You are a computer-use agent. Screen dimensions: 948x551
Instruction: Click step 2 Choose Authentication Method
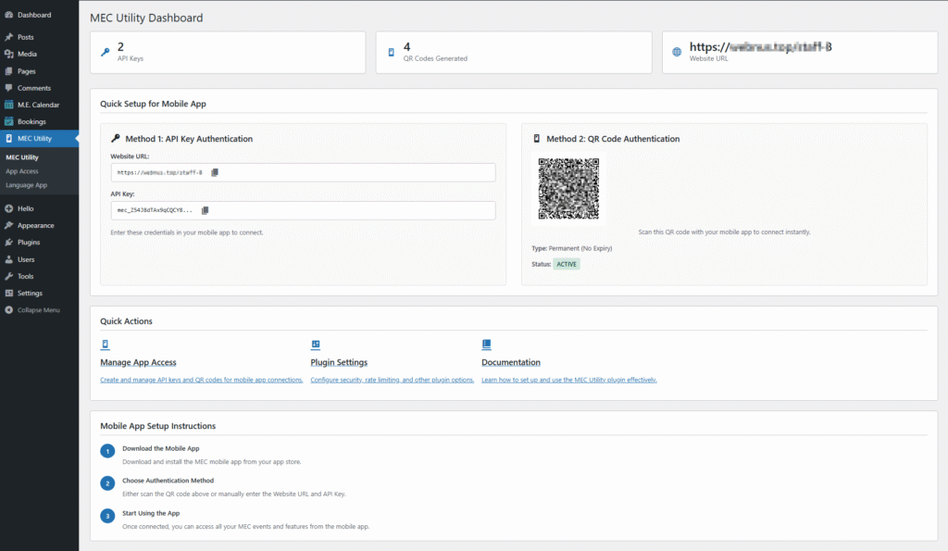click(x=168, y=481)
